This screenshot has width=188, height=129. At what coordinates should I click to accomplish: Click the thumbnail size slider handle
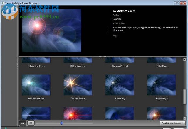tap(62, 123)
